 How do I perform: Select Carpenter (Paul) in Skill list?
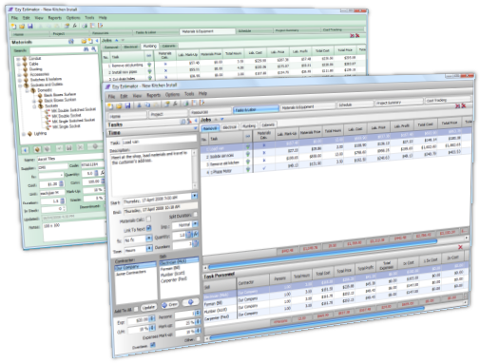[x=173, y=279]
